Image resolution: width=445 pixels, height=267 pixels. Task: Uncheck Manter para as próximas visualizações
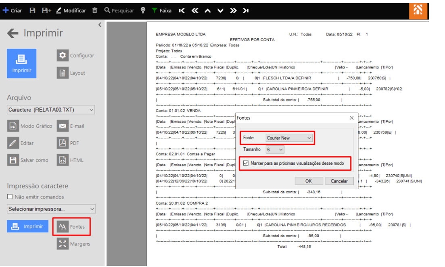coord(246,163)
